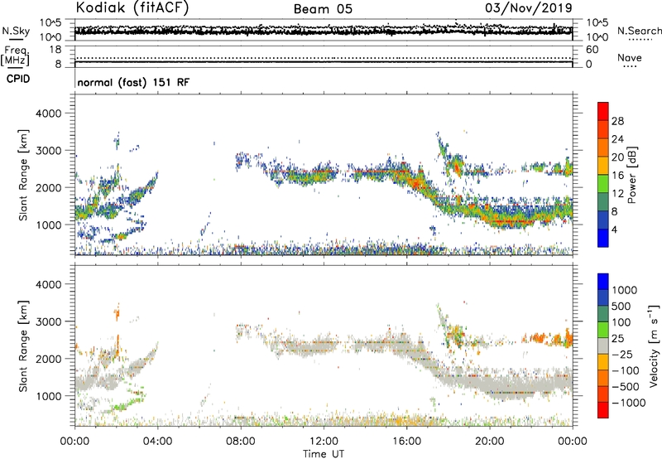Click the sky noise trace panel
This screenshot has width=662, height=459.
324,30
